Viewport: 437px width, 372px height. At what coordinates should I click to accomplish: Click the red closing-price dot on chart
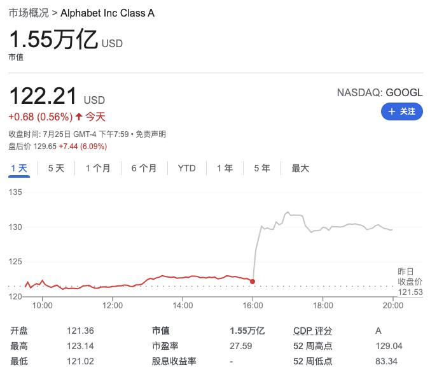pyautogui.click(x=253, y=281)
